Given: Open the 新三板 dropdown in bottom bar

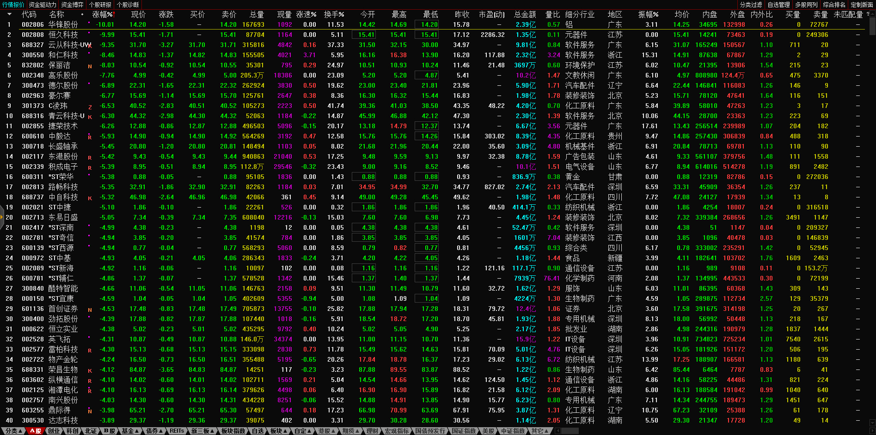Looking at the screenshot, I should [x=203, y=431].
